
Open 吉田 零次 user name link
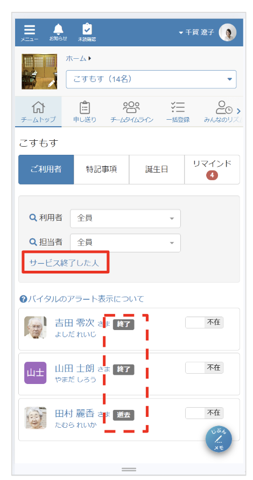click(75, 323)
